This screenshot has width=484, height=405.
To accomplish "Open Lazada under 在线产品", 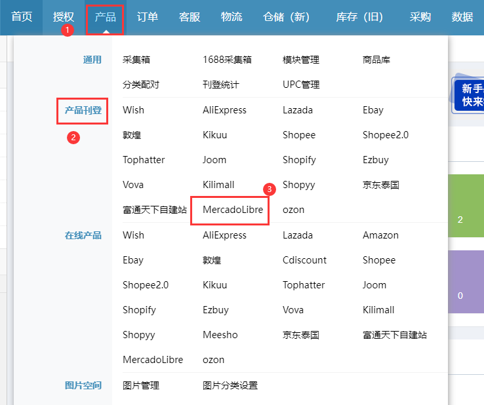I will [x=298, y=235].
